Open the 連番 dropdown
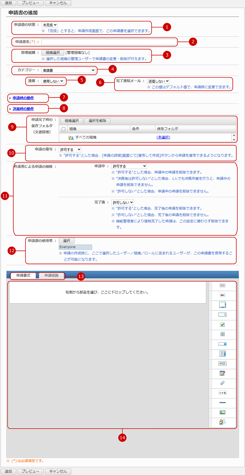 tap(53, 81)
